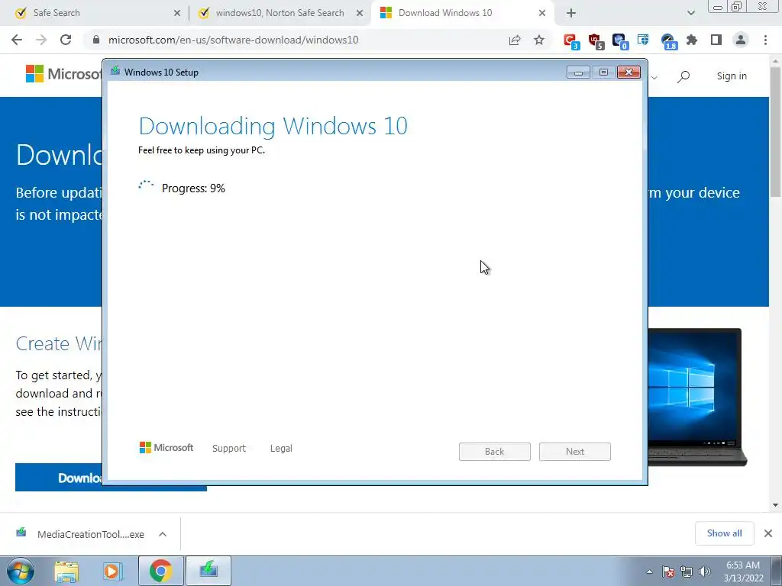
Task: Click the blue Download button on the page
Action: click(59, 478)
